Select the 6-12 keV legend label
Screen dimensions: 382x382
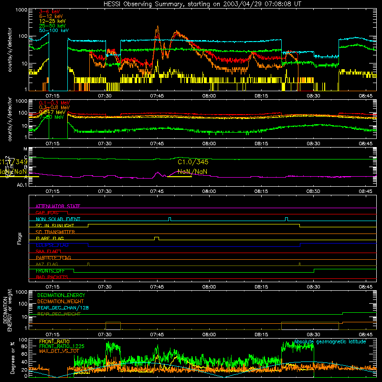[51, 16]
